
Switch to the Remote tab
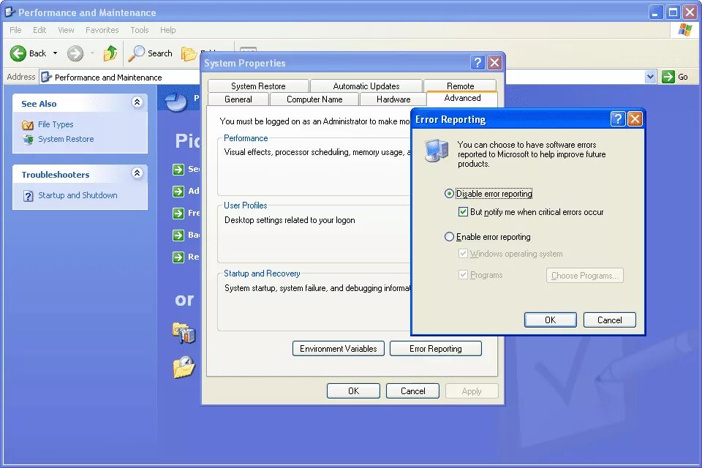click(x=460, y=86)
